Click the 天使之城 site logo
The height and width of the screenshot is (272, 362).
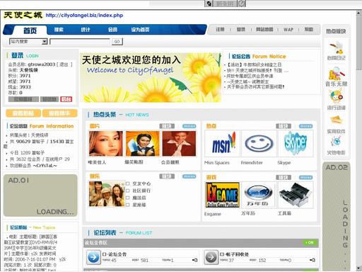pos(23,15)
